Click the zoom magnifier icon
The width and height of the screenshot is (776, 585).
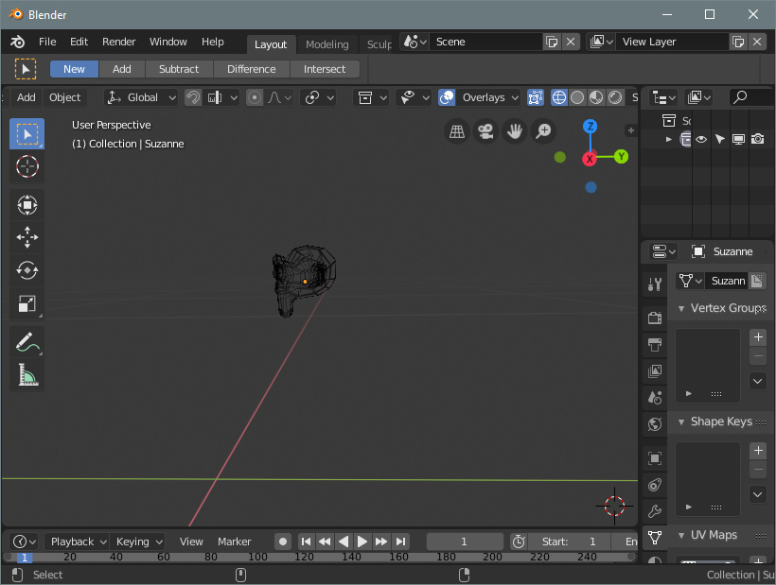543,131
